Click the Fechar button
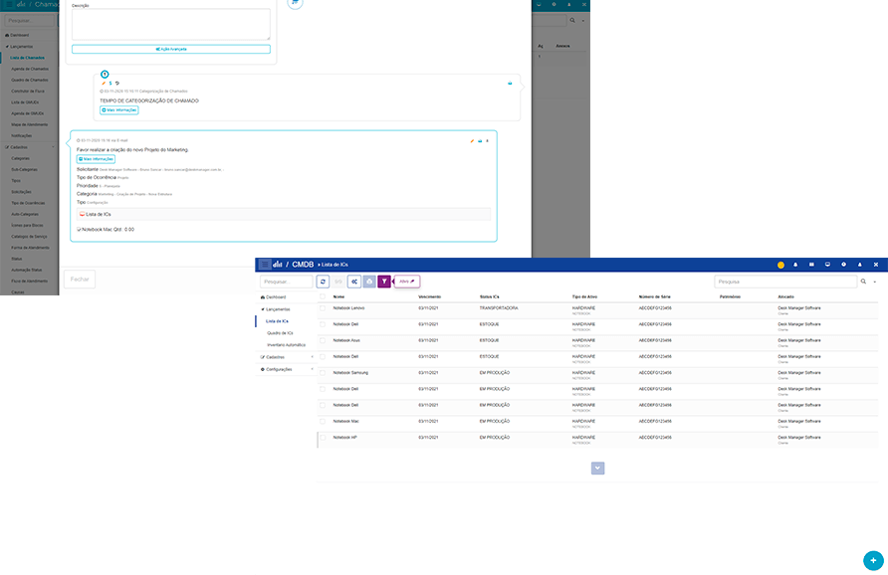Image resolution: width=888 pixels, height=575 pixels. pyautogui.click(x=80, y=279)
